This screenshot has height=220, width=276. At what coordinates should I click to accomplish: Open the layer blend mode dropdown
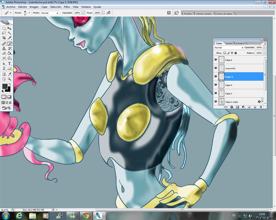[229, 48]
